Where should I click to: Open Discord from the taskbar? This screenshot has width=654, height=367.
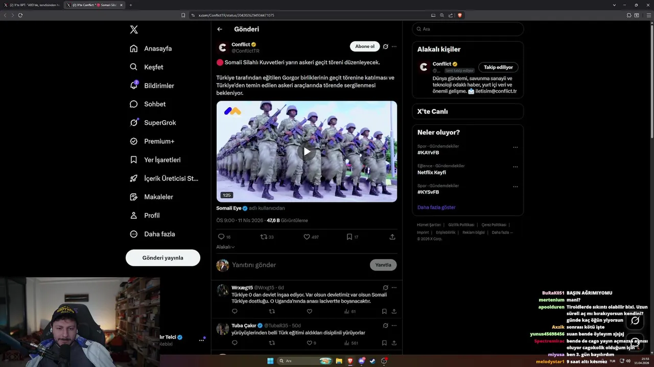tap(362, 361)
